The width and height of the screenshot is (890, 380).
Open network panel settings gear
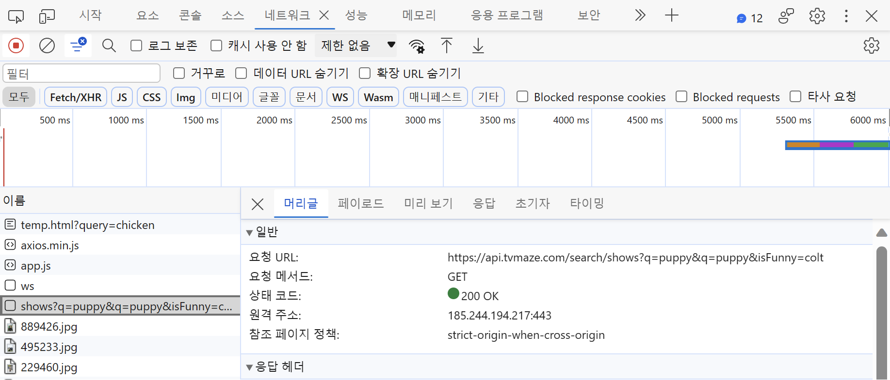872,46
